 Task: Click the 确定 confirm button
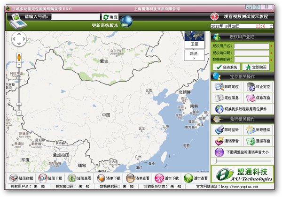pyautogui.click(x=111, y=17)
